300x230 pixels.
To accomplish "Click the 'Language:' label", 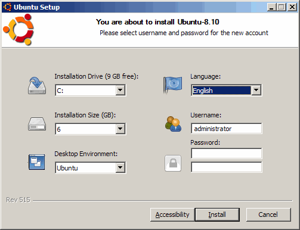I will coord(206,76).
